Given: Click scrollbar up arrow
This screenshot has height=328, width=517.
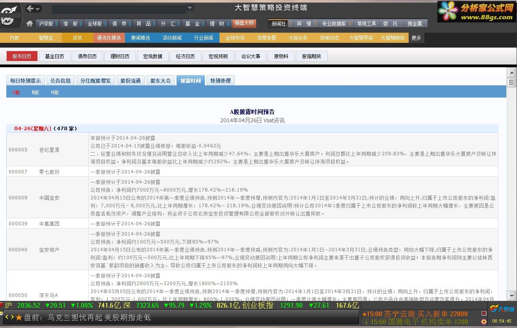Looking at the screenshot, I should click(511, 72).
